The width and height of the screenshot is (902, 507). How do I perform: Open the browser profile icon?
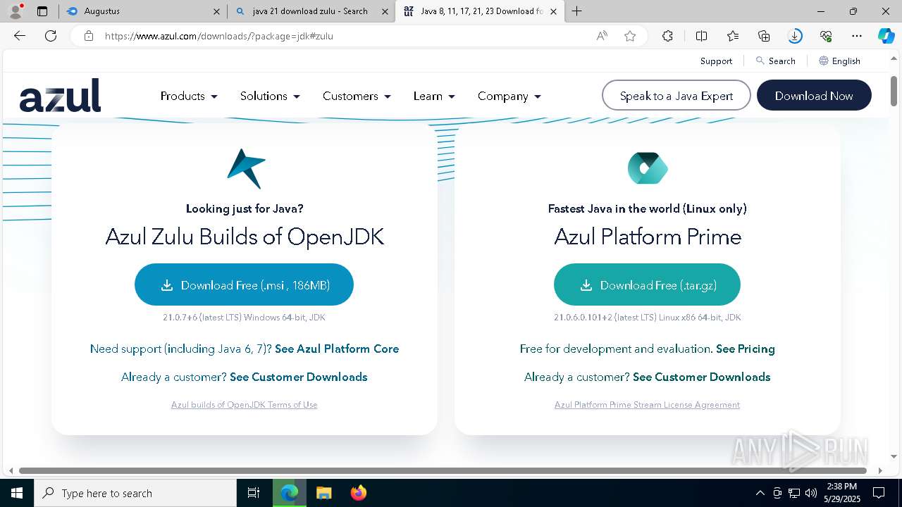[15, 11]
